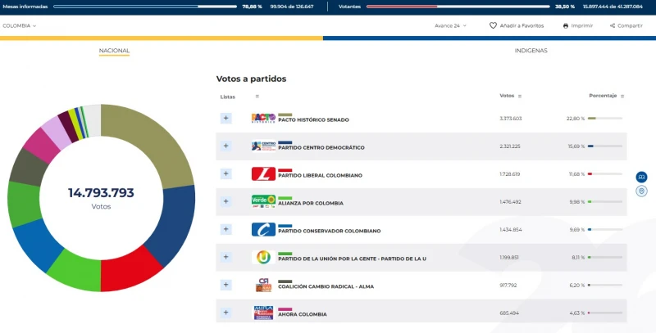Click the Pacto Histórico party logo

(263, 119)
